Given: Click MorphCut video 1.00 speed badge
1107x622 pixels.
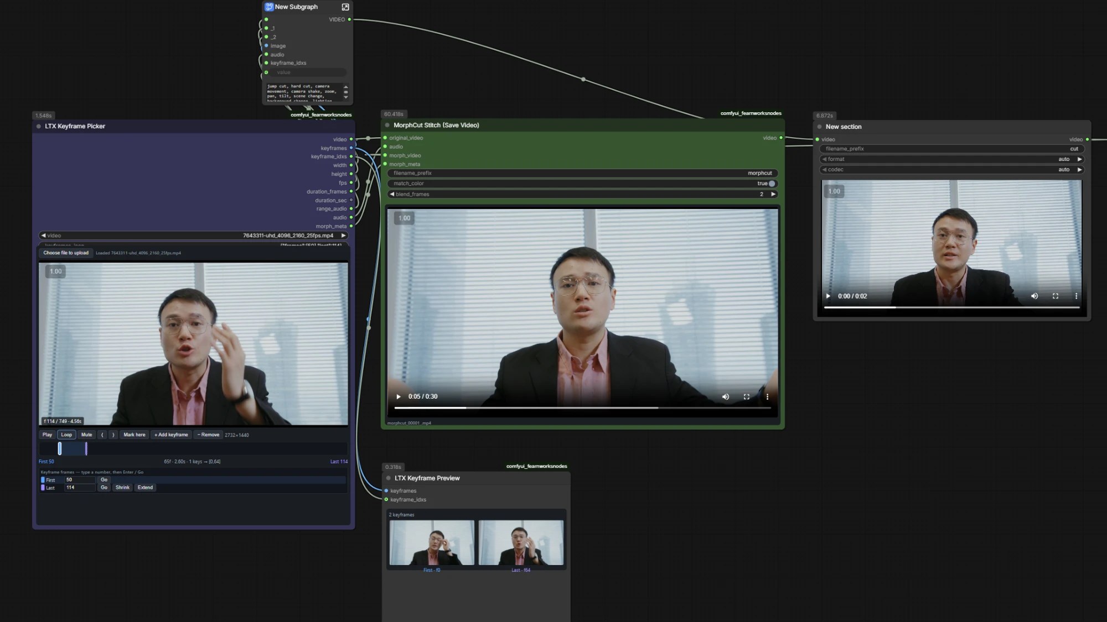Looking at the screenshot, I should (x=405, y=218).
